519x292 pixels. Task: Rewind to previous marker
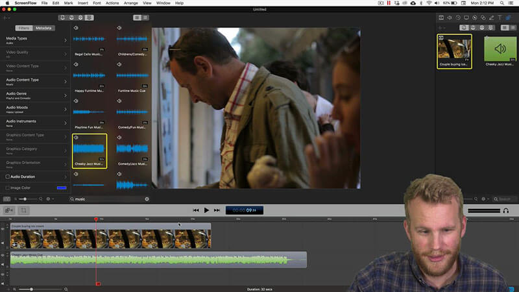tap(196, 210)
